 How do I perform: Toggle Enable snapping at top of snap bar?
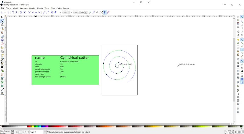click(242, 17)
